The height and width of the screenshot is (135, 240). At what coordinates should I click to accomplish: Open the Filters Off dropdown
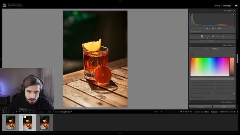(x=228, y=112)
